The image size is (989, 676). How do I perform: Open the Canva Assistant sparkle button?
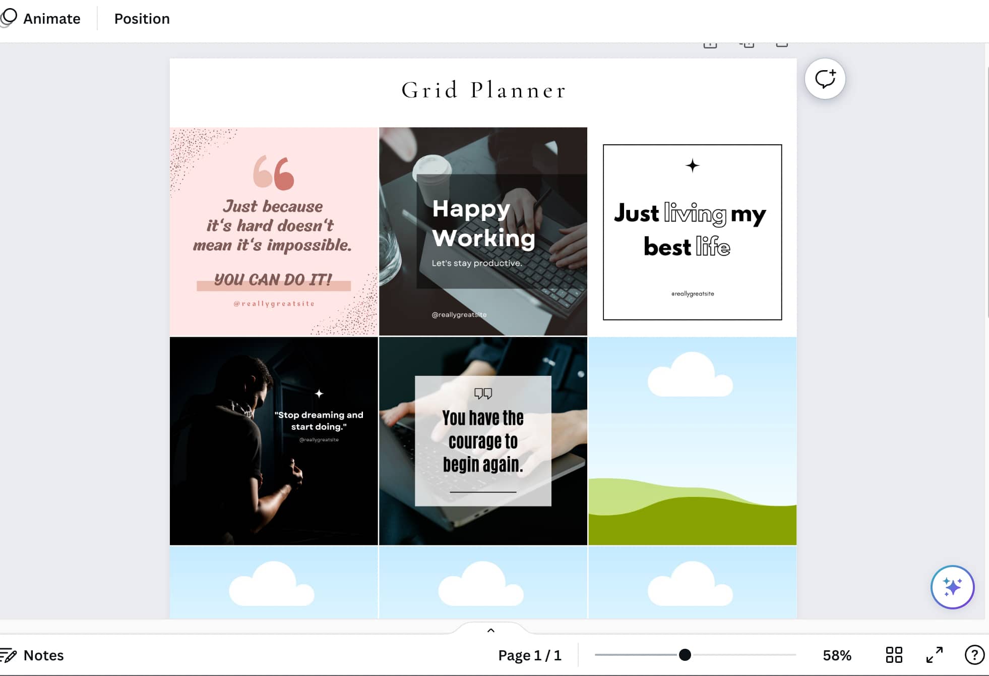tap(952, 587)
